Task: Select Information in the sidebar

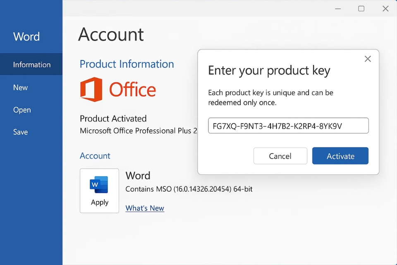Action: click(31, 64)
